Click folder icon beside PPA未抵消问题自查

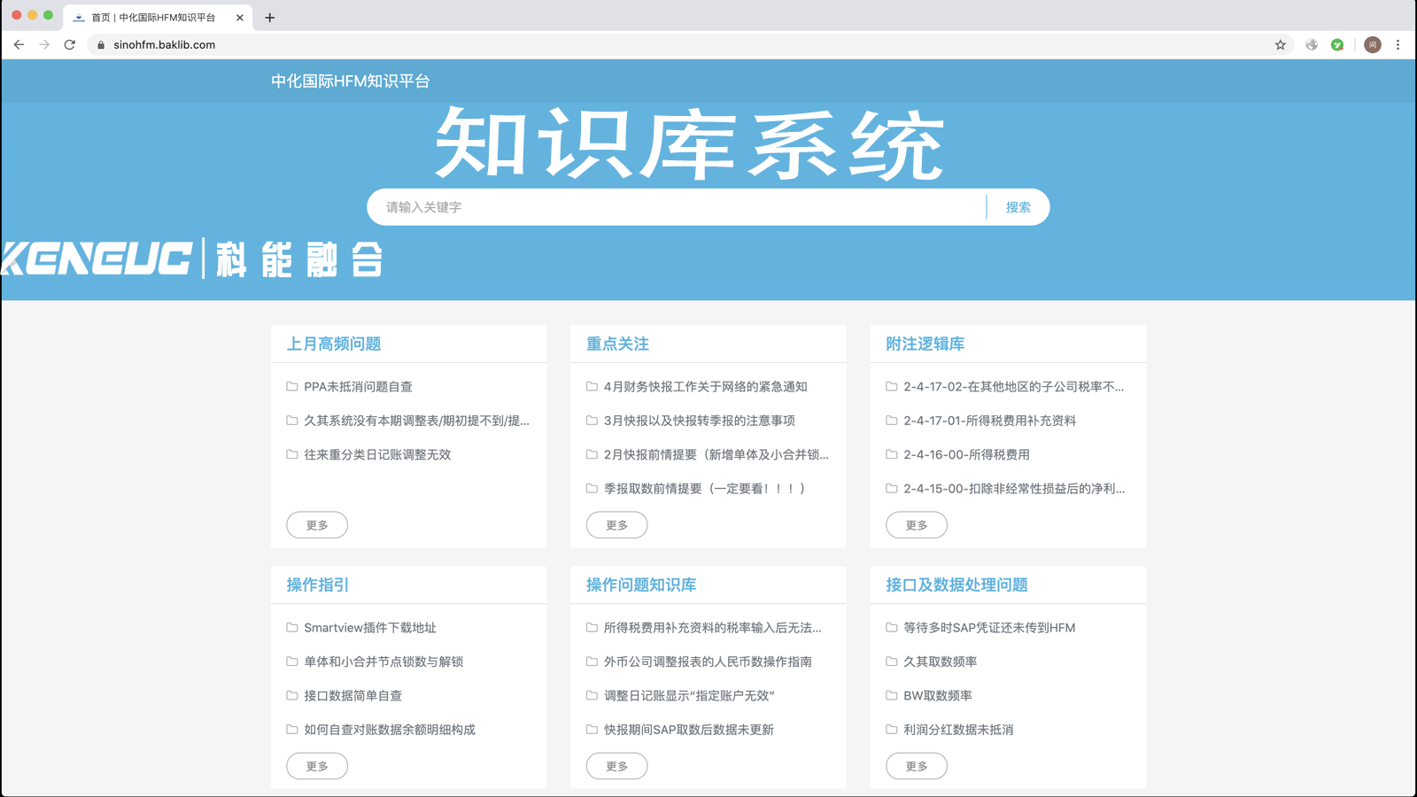click(x=292, y=387)
